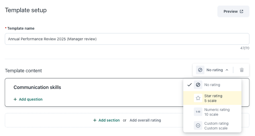Click the plus icon beside Add section

click(x=95, y=120)
